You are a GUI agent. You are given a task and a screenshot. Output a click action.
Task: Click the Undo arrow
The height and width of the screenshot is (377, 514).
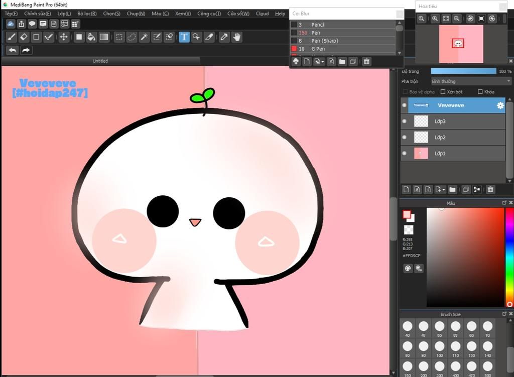point(13,50)
